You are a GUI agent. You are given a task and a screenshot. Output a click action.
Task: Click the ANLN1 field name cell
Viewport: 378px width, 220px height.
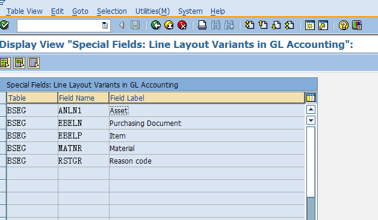[x=84, y=110]
